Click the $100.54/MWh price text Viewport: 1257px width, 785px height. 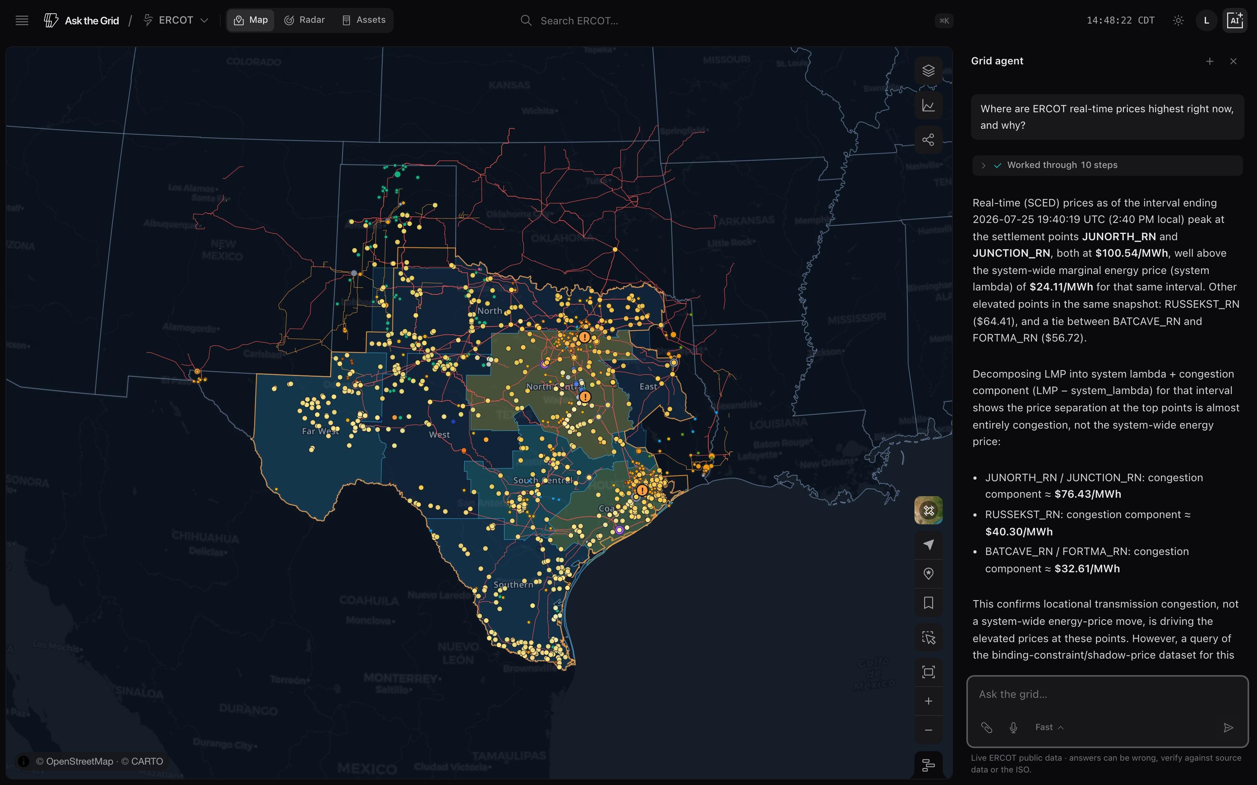pyautogui.click(x=1131, y=253)
